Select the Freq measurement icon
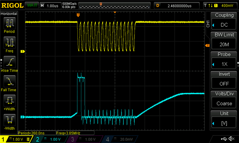 (x=9, y=42)
